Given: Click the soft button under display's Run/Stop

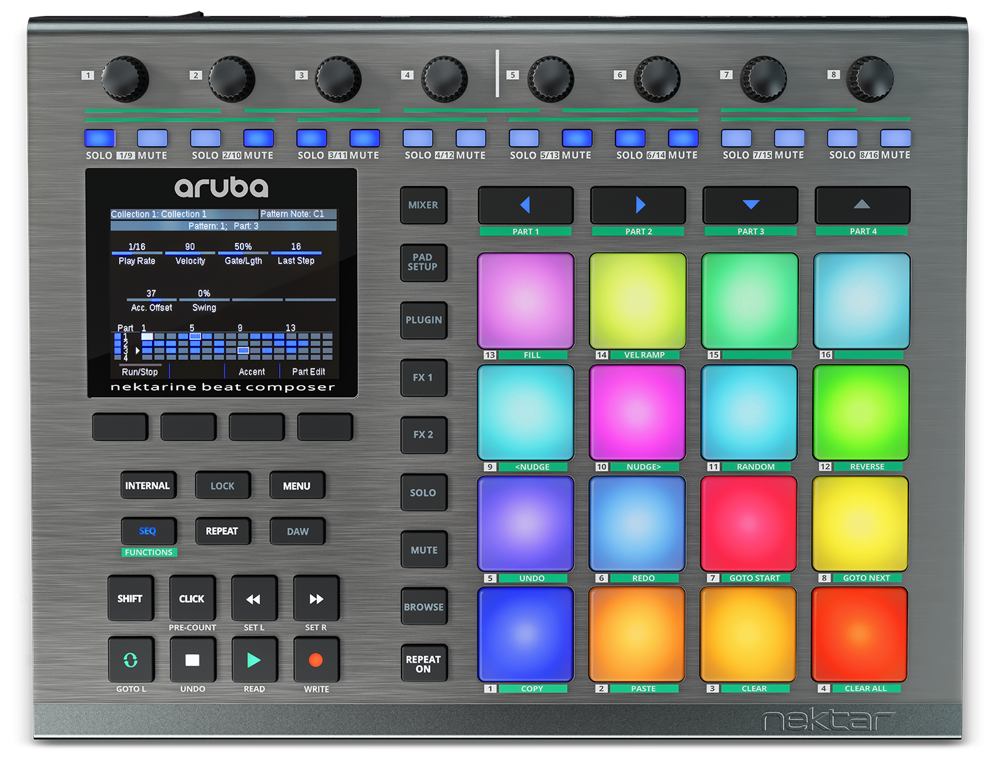Looking at the screenshot, I should [x=120, y=427].
